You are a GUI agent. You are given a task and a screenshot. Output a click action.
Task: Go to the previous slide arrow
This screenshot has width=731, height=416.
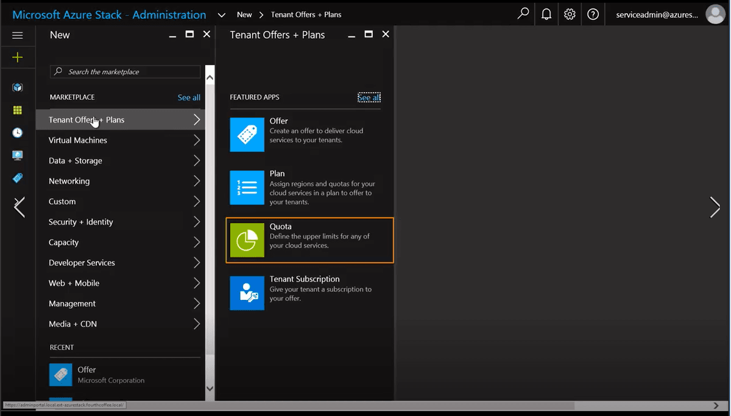19,207
